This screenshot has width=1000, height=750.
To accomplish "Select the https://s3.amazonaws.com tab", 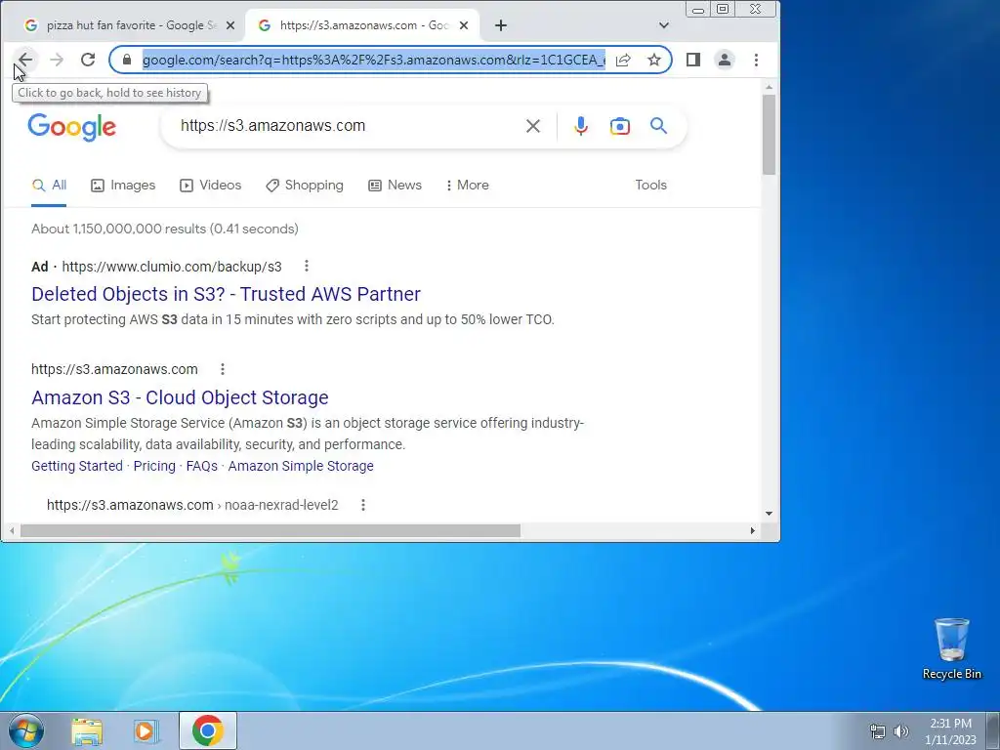I will click(361, 24).
